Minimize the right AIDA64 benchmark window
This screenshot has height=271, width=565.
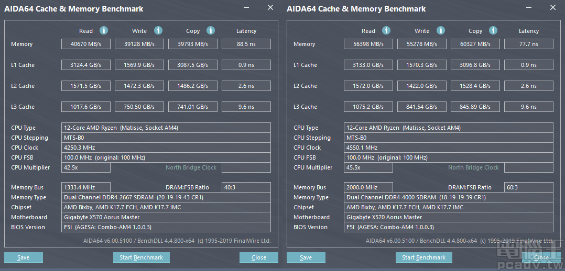pos(529,7)
